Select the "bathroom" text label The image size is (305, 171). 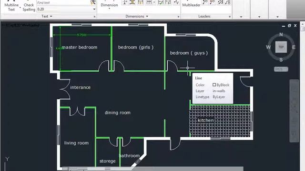[129, 156]
